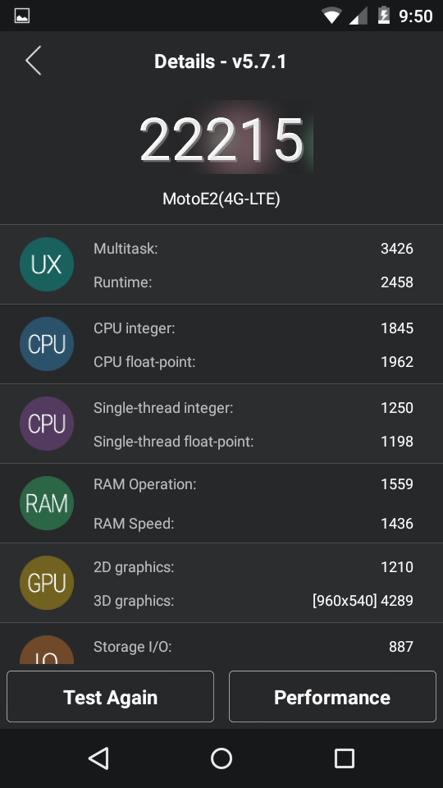Select the RAM Speed result row
Image resolution: width=443 pixels, height=788 pixels.
pyautogui.click(x=253, y=523)
